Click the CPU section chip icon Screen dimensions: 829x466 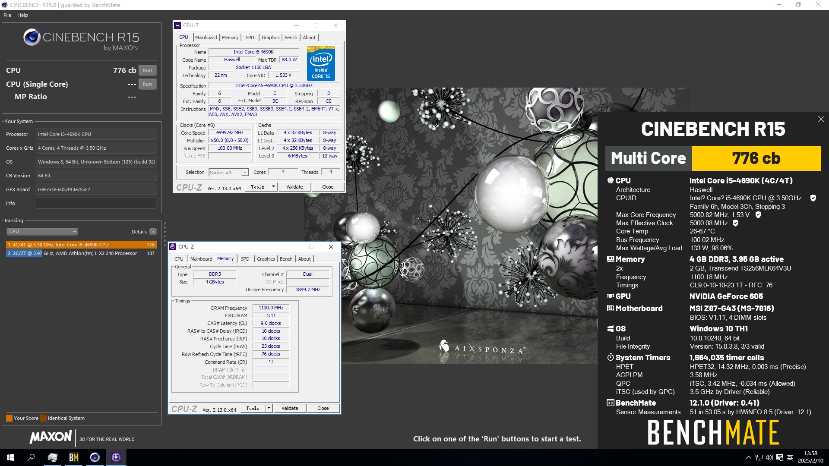(611, 180)
